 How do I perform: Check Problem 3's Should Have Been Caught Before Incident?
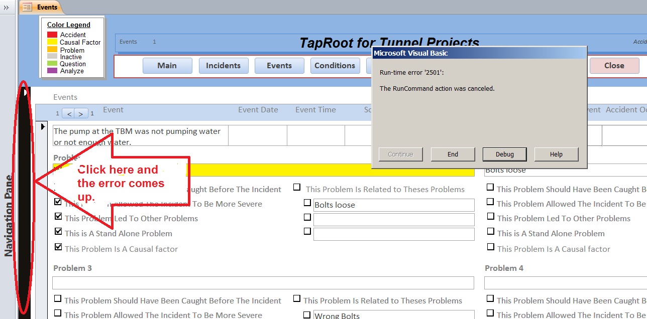coord(58,298)
